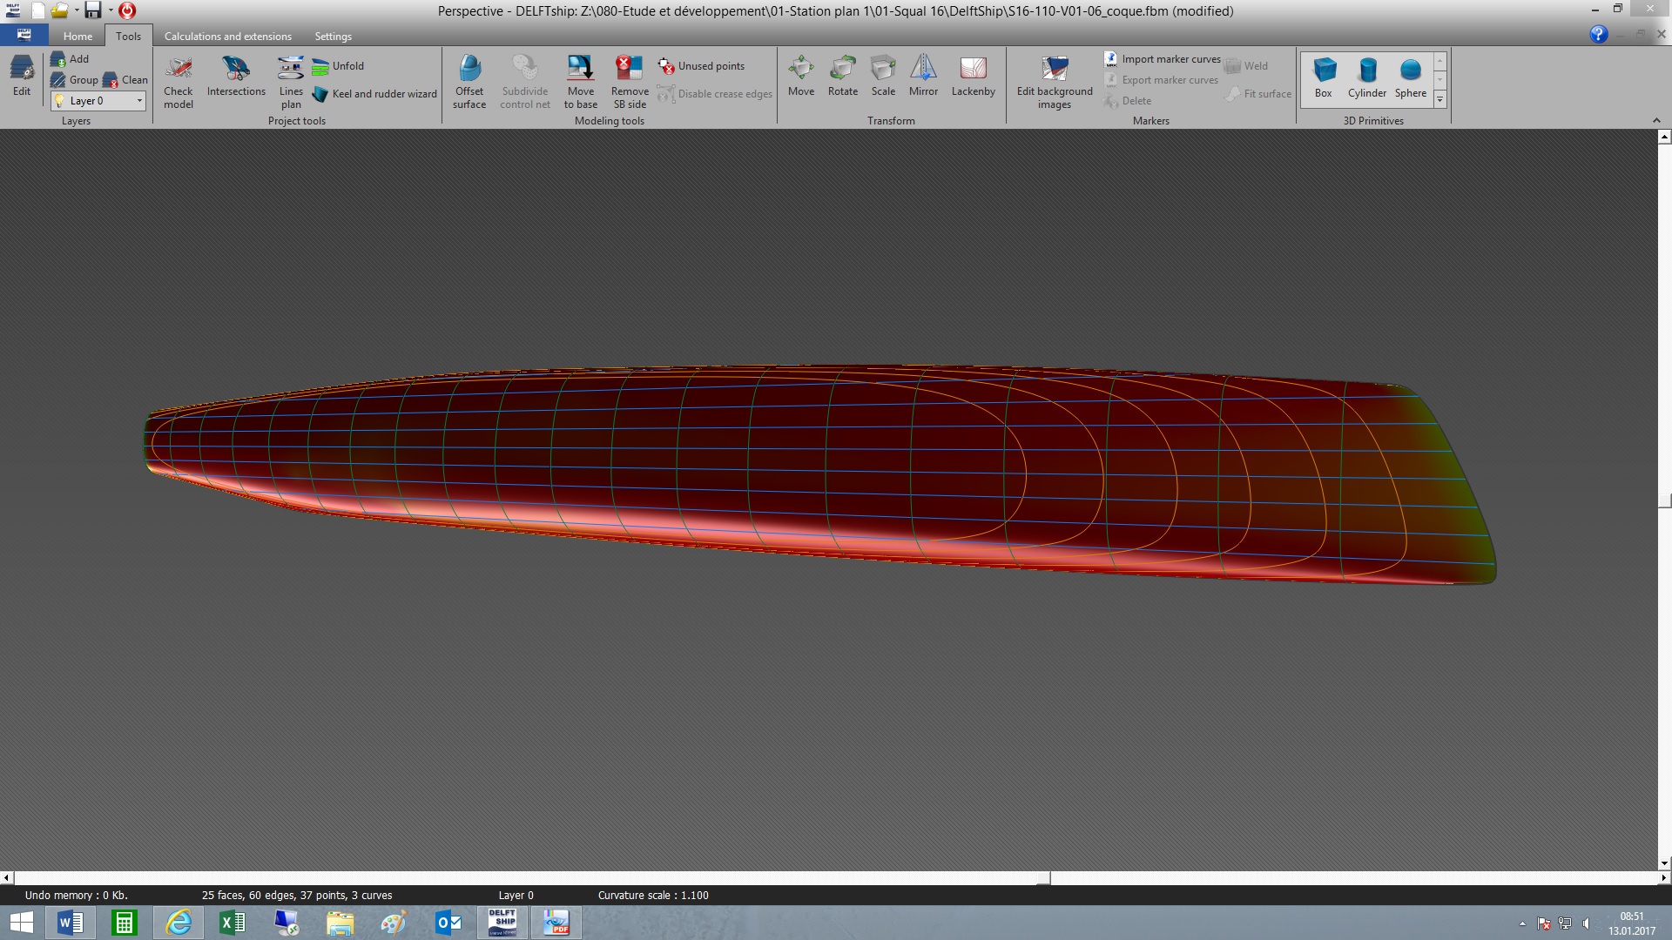Open the application file menu button
Viewport: 1672px width, 940px height.
tap(24, 36)
